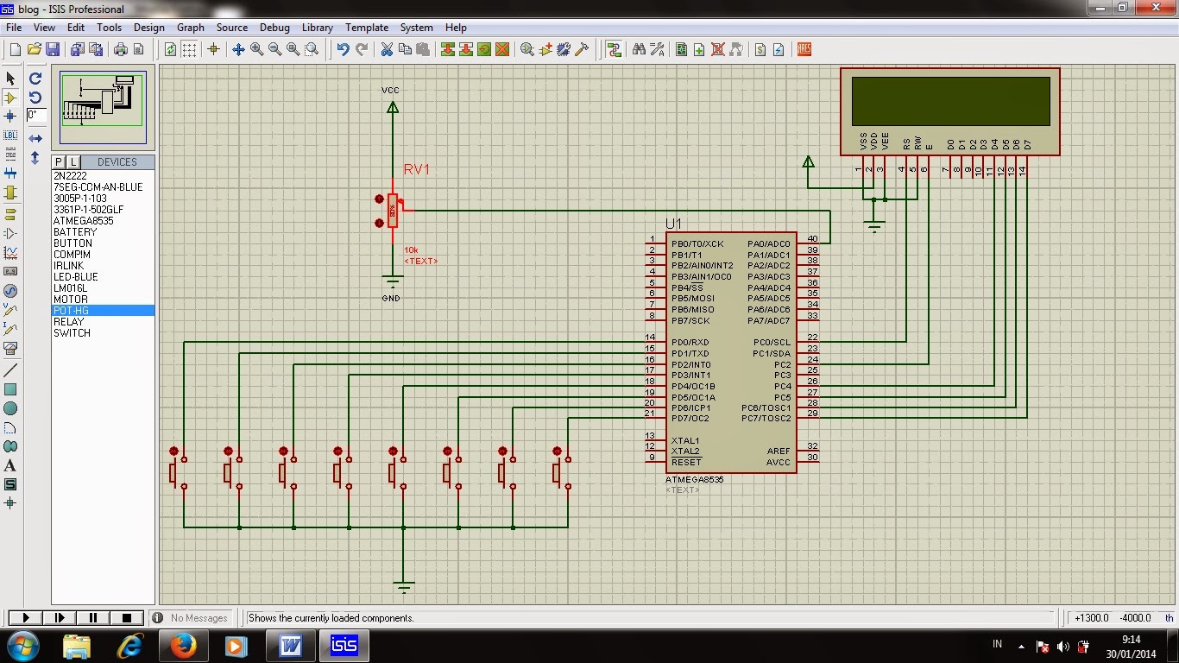
Task: Toggle the real-time wire autorouter
Action: click(x=615, y=49)
